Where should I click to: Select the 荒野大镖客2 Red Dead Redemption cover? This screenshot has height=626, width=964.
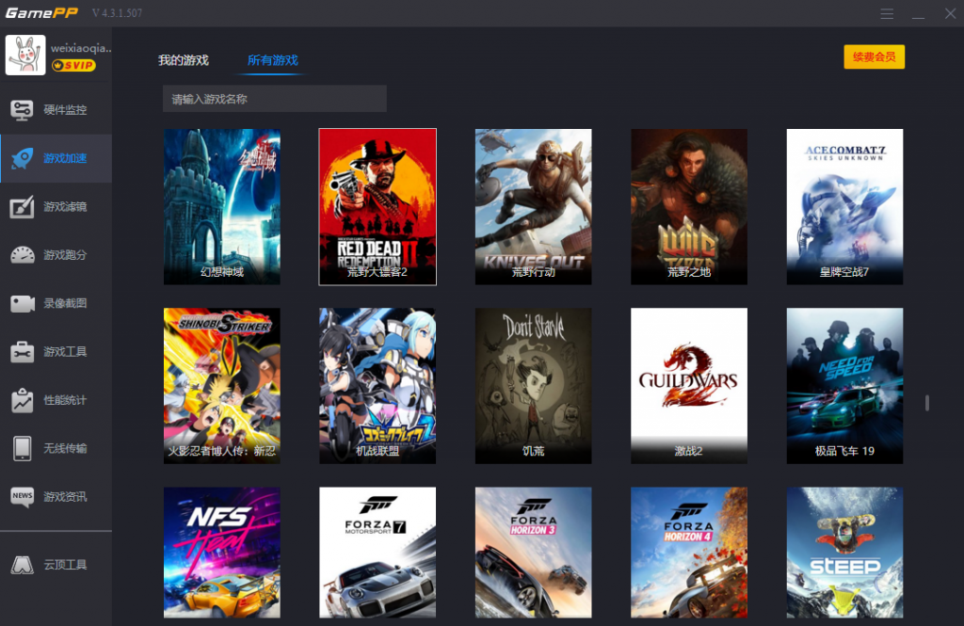click(378, 206)
